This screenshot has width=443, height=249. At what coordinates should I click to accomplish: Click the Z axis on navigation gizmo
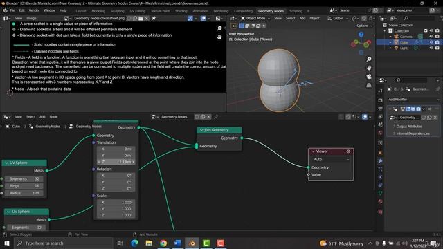click(361, 34)
